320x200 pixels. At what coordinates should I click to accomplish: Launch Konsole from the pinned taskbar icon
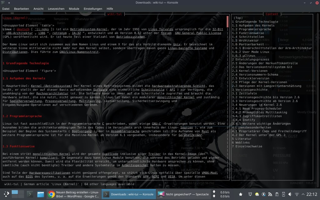coord(30,194)
